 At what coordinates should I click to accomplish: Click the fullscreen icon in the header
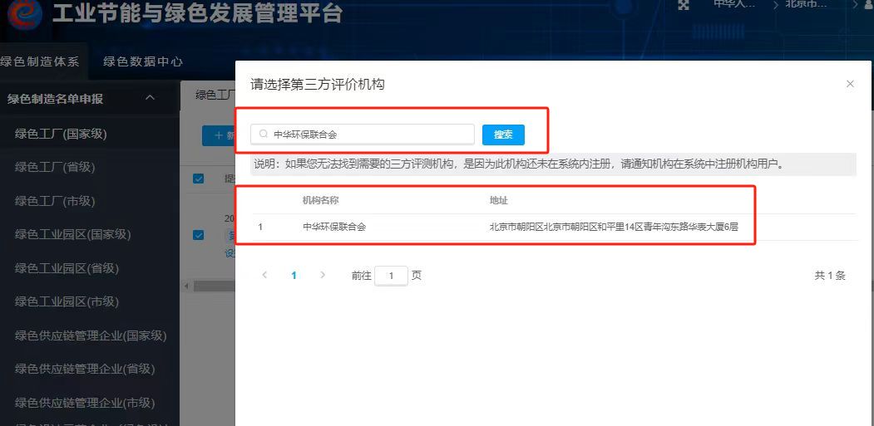pos(684,5)
